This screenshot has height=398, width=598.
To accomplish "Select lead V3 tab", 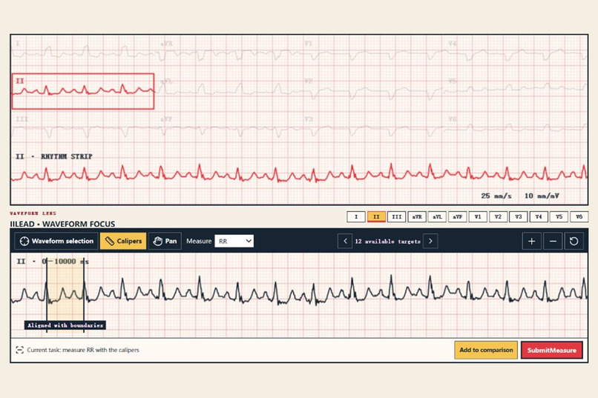I will click(519, 216).
